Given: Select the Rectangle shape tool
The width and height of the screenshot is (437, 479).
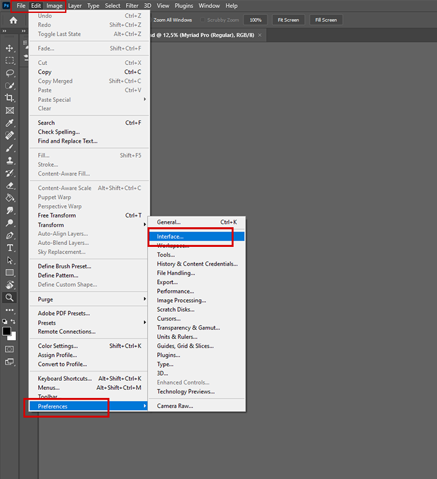Looking at the screenshot, I should pyautogui.click(x=9, y=273).
